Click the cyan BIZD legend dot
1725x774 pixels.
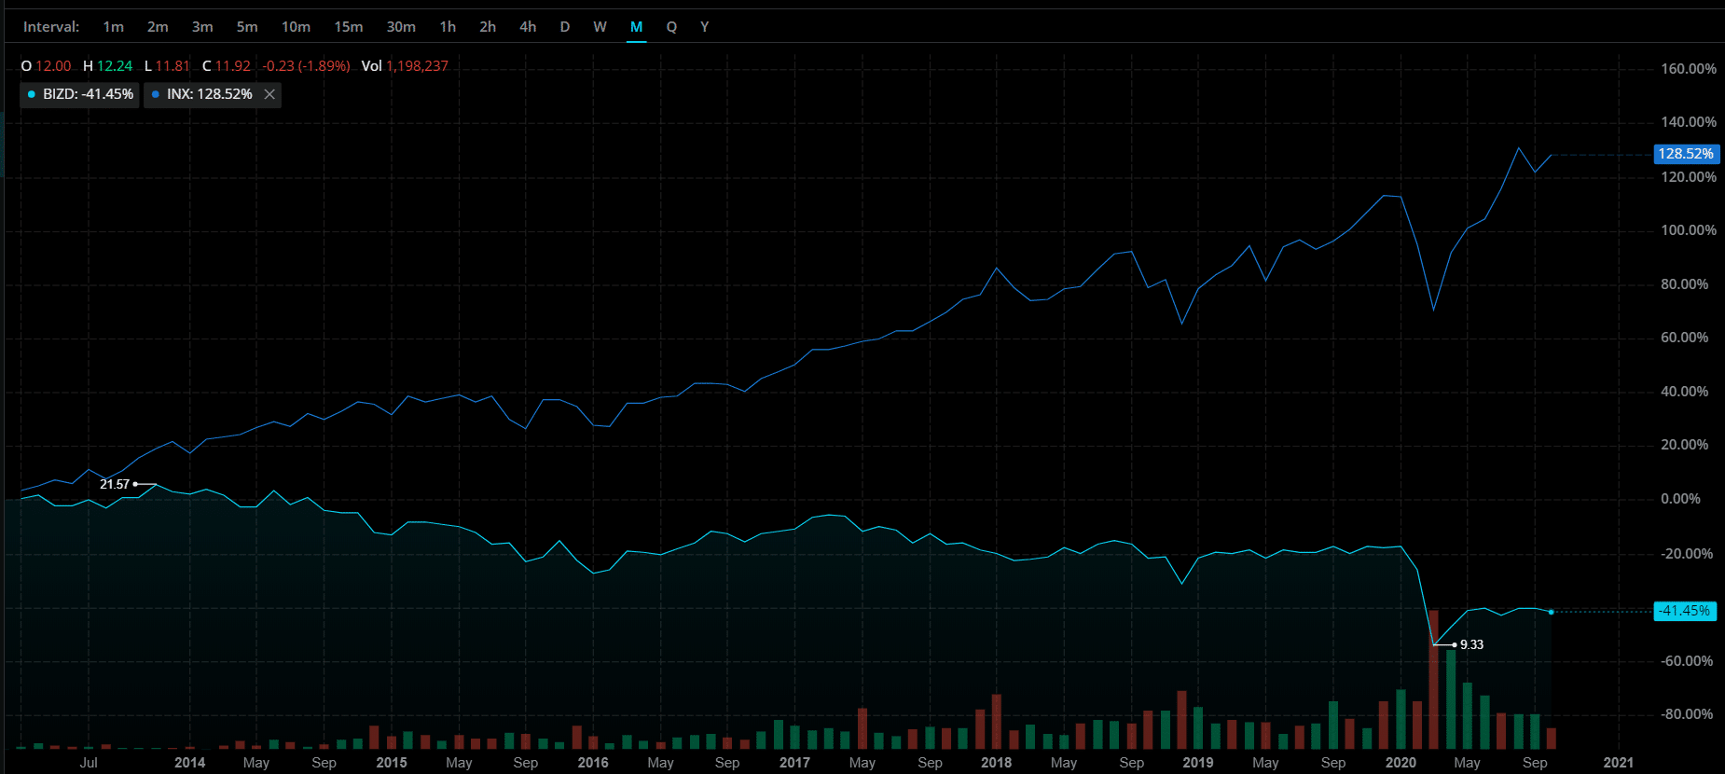32,94
